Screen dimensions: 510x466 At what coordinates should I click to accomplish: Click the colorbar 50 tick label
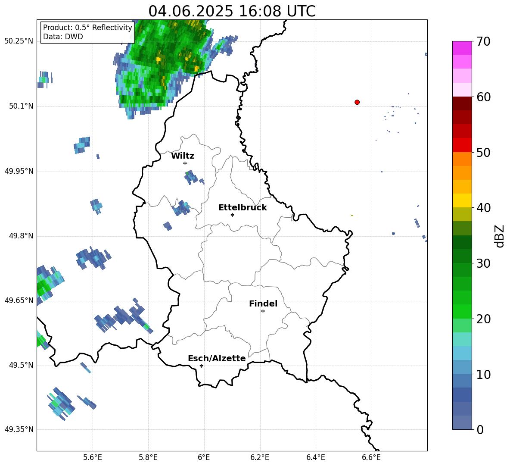coord(483,153)
